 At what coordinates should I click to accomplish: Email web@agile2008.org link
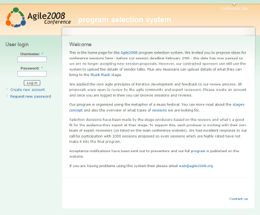pyautogui.click(x=196, y=166)
